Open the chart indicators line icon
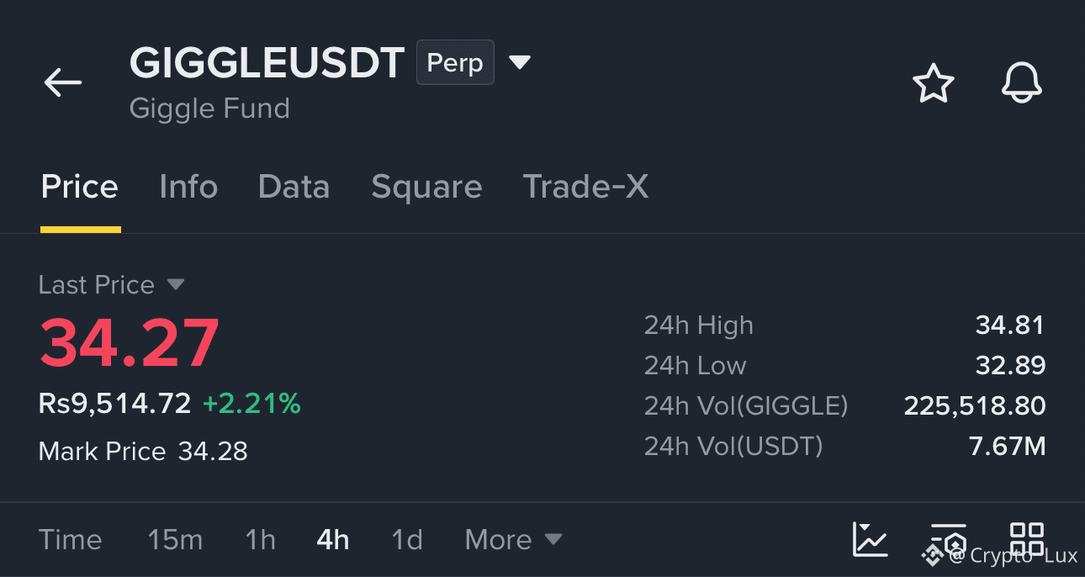Image resolution: width=1085 pixels, height=577 pixels. click(870, 539)
